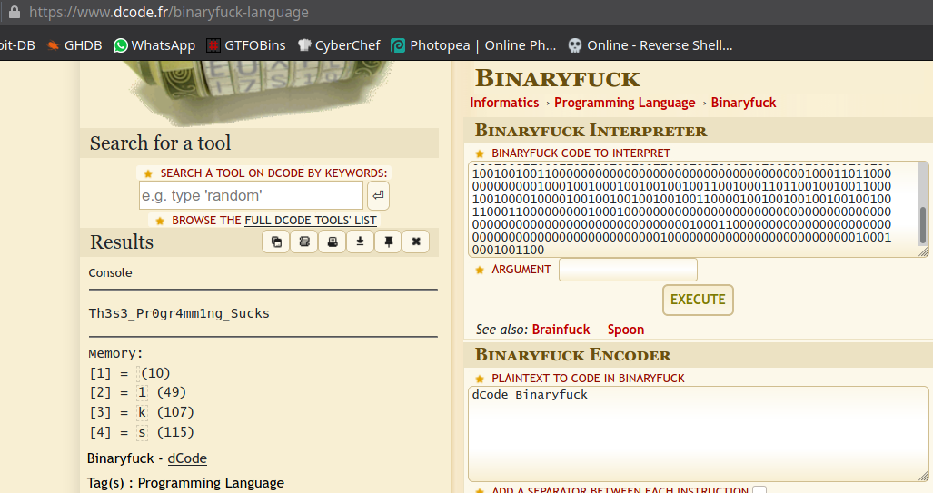
Task: Download the results with the download icon
Action: (360, 242)
